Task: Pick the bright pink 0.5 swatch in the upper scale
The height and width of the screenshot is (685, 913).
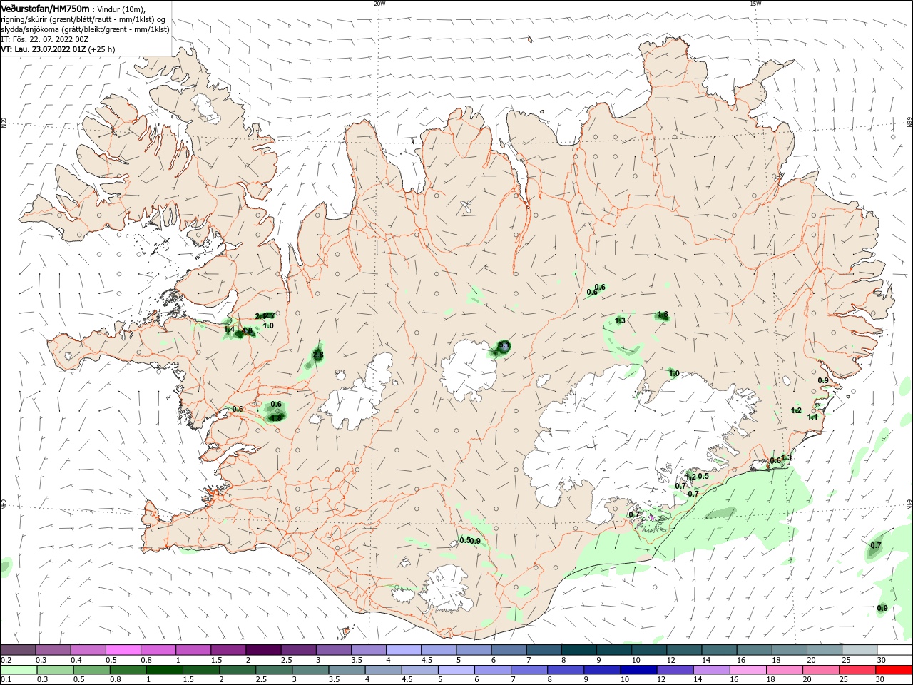Action: [123, 649]
